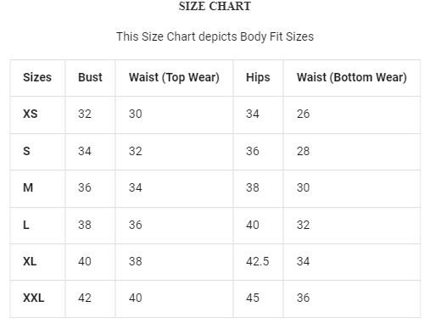The width and height of the screenshot is (430, 329).
Task: Click the 42.5 hips value for XL
Action: [258, 261]
